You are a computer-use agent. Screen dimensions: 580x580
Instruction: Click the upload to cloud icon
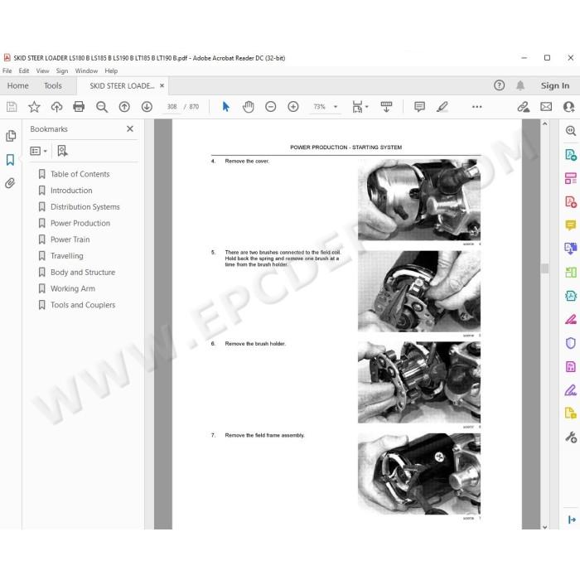[x=56, y=107]
